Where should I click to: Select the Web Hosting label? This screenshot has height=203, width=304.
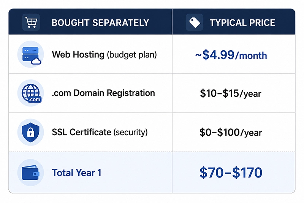pos(78,54)
